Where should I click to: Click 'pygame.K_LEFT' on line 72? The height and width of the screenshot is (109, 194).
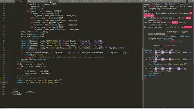coord(56,23)
